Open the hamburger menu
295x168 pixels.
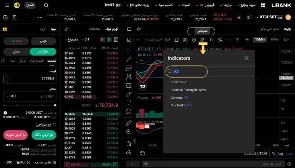[7, 5]
